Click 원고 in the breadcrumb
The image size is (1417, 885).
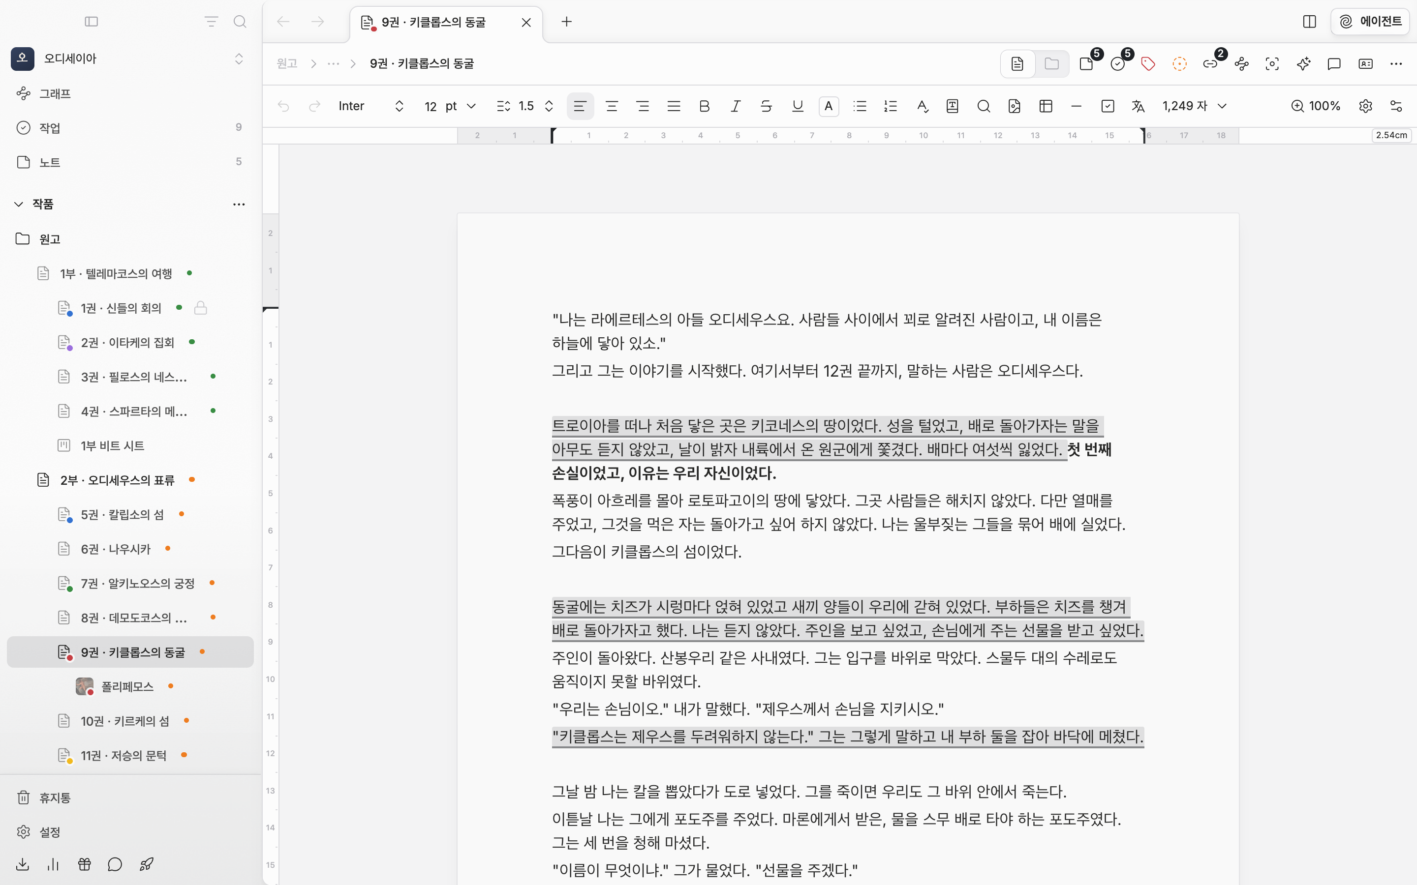click(x=287, y=63)
